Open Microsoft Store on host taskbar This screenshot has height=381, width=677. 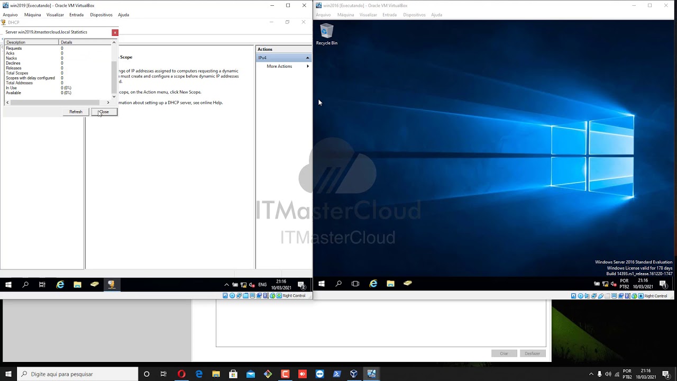233,374
